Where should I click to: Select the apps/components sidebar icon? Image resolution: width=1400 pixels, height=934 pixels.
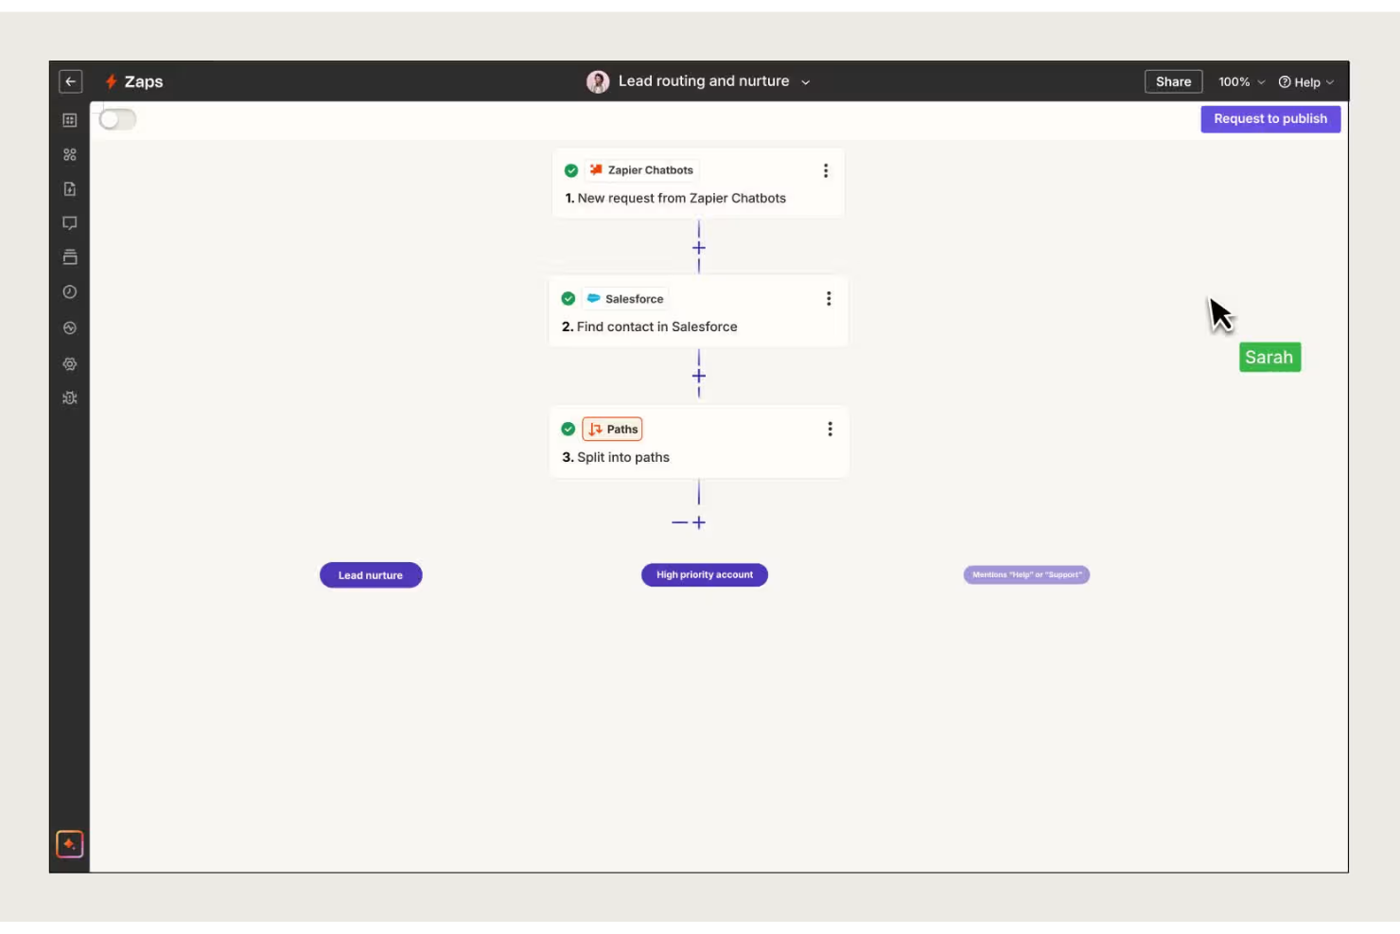point(69,153)
